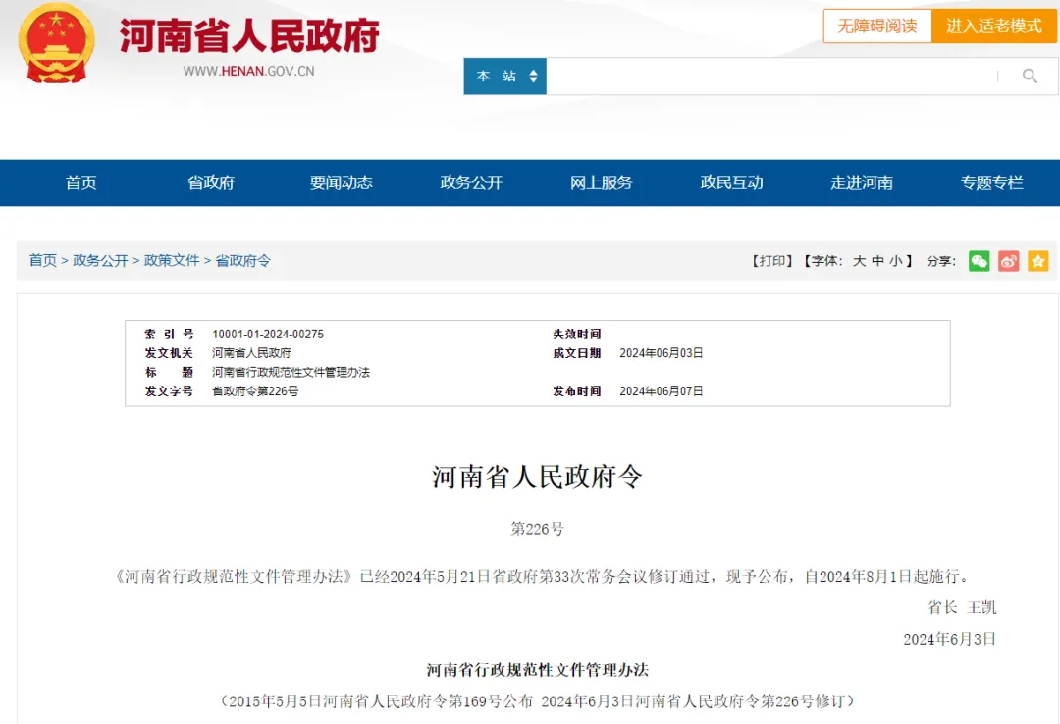Open the 网上服务 menu item
The width and height of the screenshot is (1060, 724).
[x=601, y=182]
